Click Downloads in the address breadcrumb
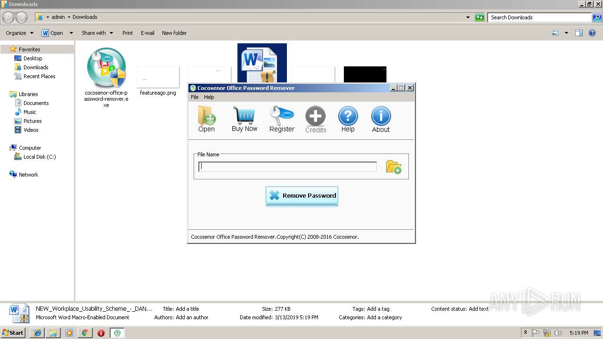 tap(85, 17)
